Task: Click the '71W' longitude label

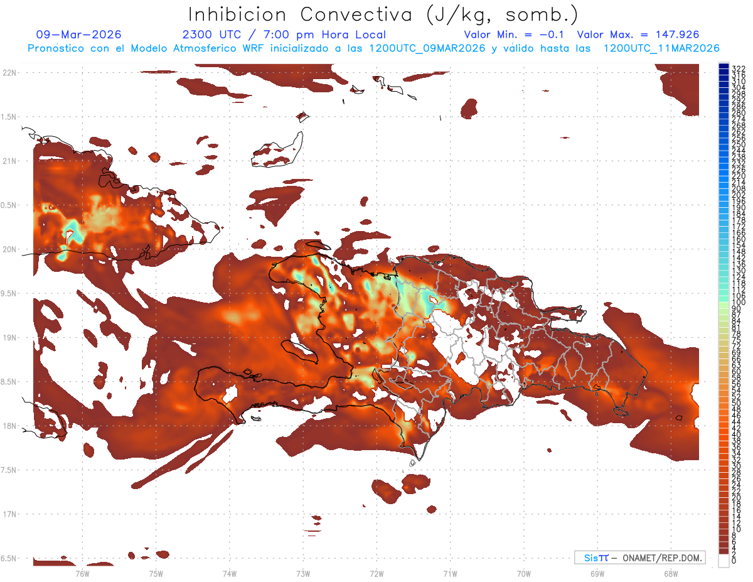Action: (450, 574)
